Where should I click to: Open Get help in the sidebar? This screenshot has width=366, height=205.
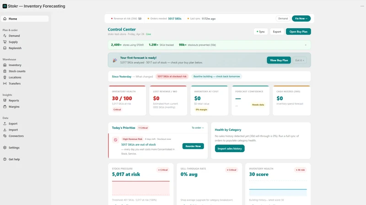point(14,159)
